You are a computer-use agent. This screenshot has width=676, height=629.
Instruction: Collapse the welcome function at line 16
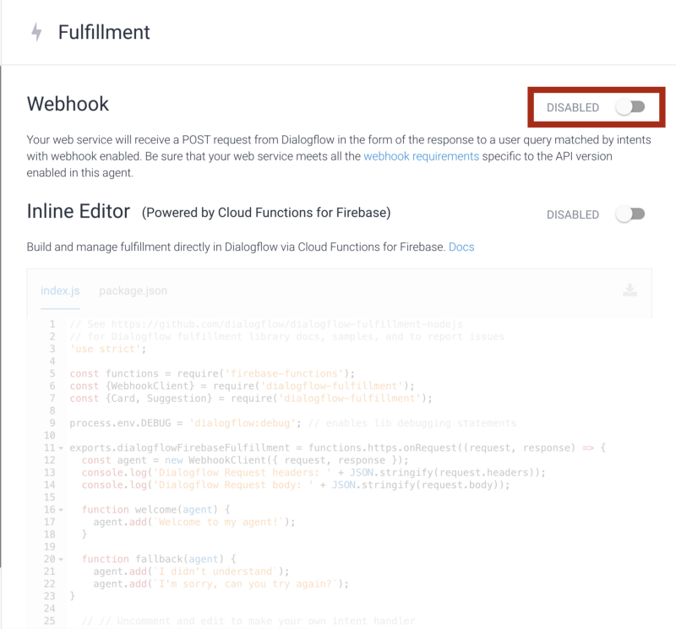click(61, 510)
